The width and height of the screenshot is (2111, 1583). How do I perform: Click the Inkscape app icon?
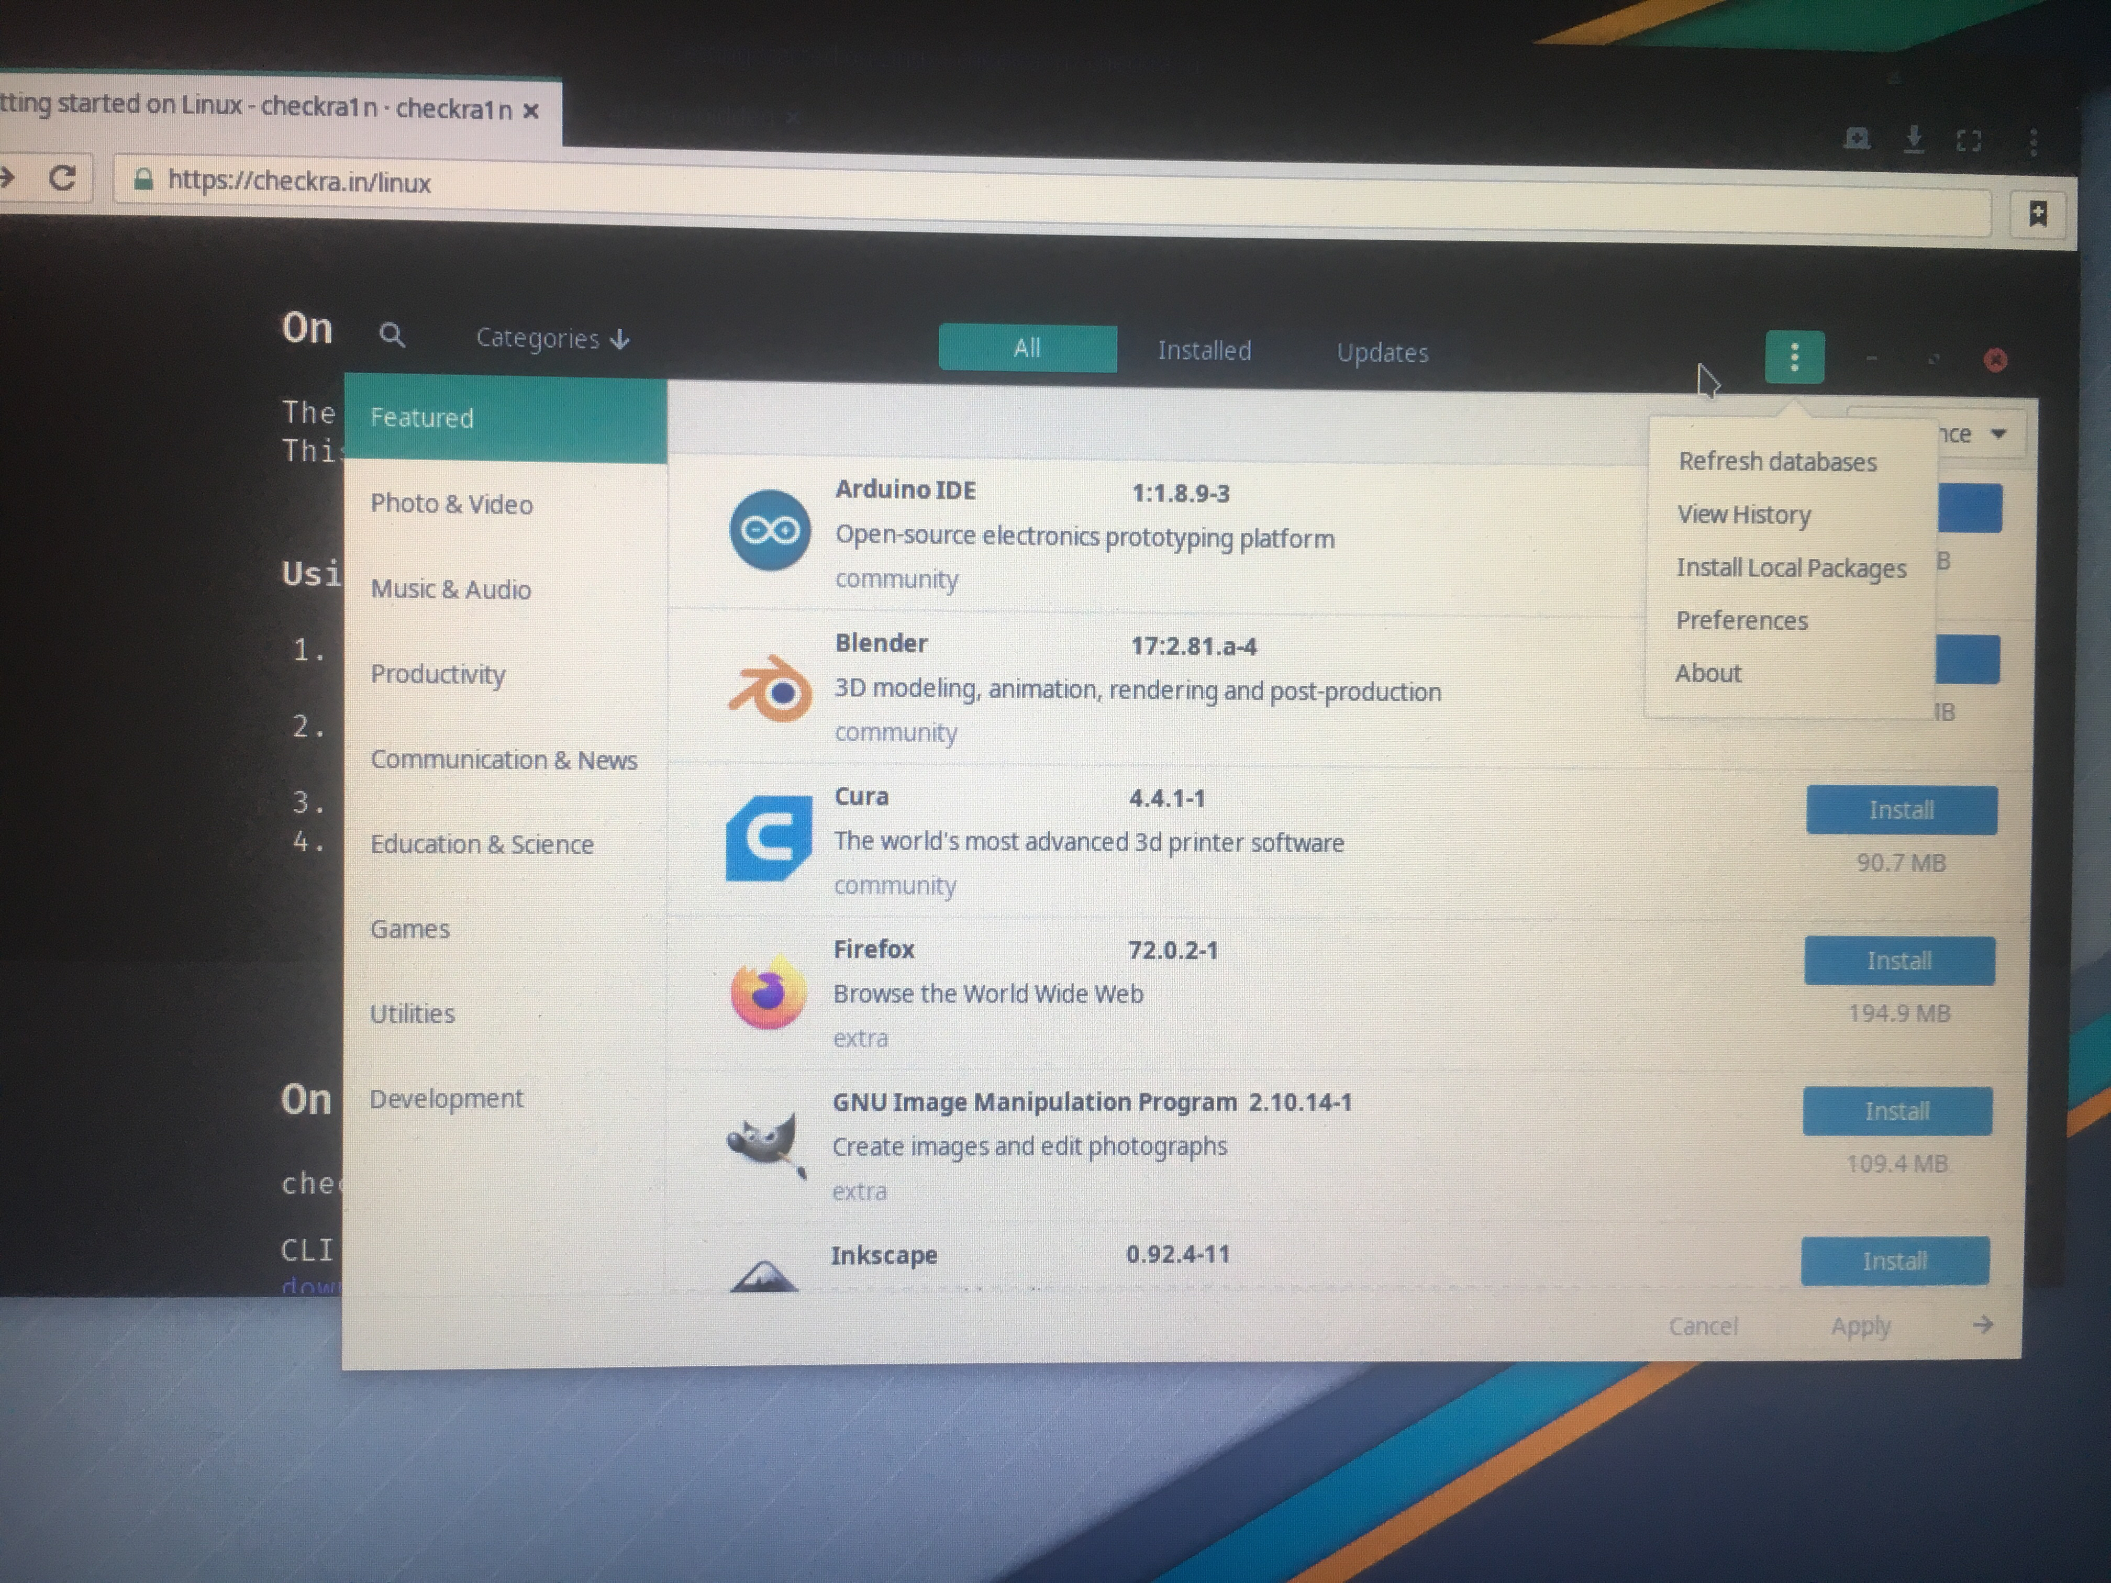coord(763,1276)
